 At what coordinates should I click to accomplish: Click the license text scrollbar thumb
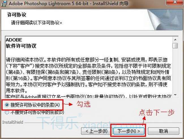[175, 46]
